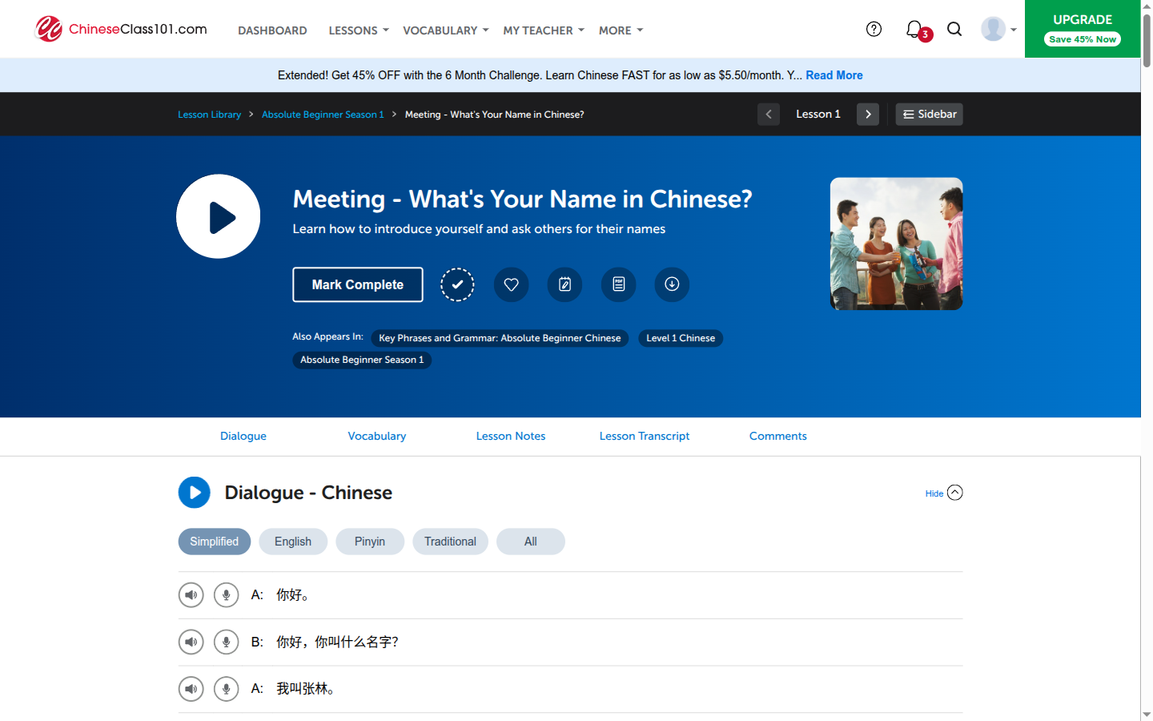The height and width of the screenshot is (721, 1153).
Task: Click the green Upgrade Save 45% button
Action: (1083, 29)
